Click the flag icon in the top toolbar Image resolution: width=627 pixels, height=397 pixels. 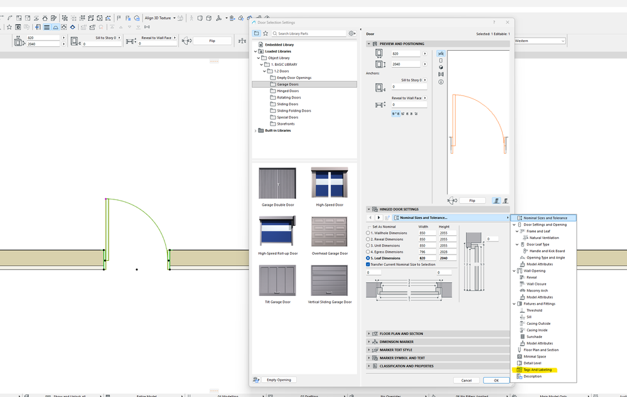click(x=119, y=18)
